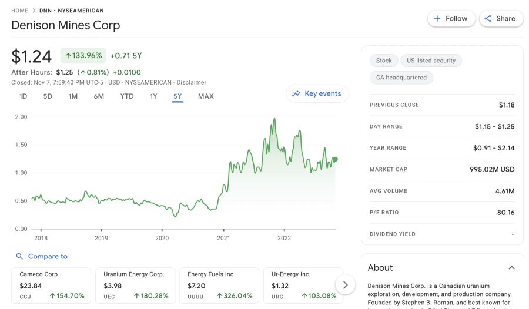Screen dimensions: 529x309
Task: Click the US listed security tag
Action: [x=431, y=61]
